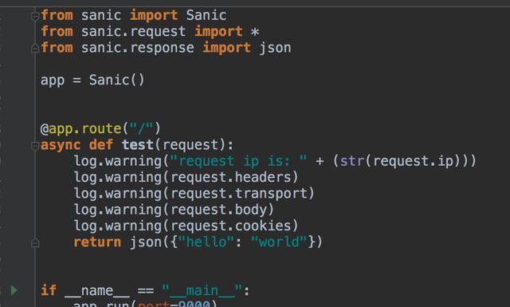Click the green run gutter arrow
The height and width of the screenshot is (307, 510).
[x=14, y=290]
